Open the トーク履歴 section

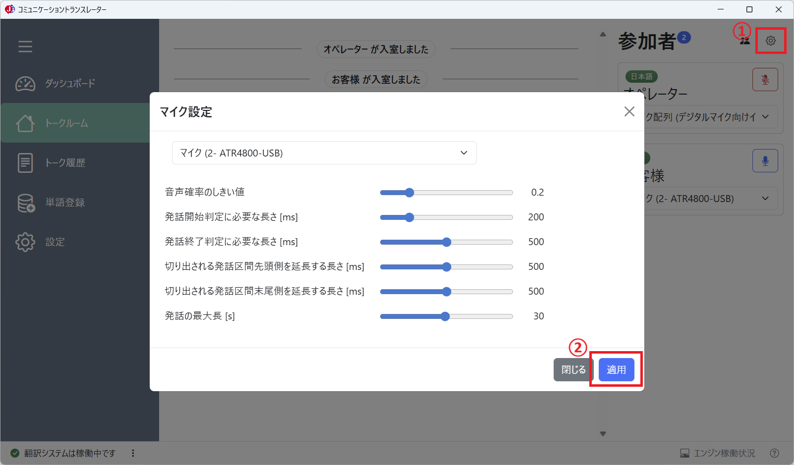25,162
